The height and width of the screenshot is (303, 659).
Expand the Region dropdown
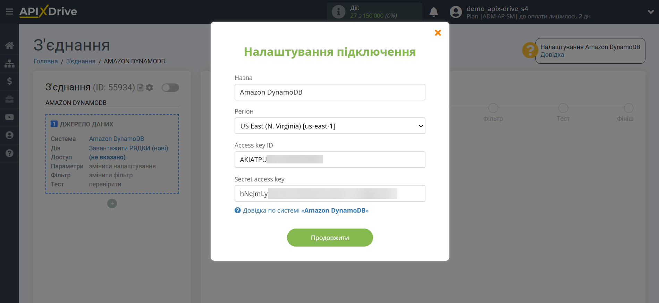coord(330,126)
